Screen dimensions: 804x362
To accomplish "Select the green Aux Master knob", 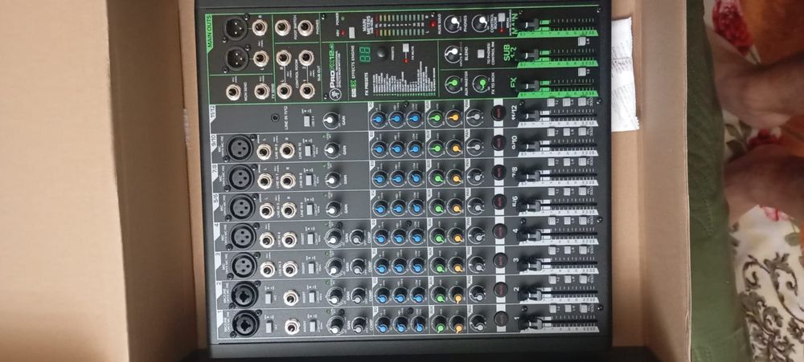I will [452, 84].
